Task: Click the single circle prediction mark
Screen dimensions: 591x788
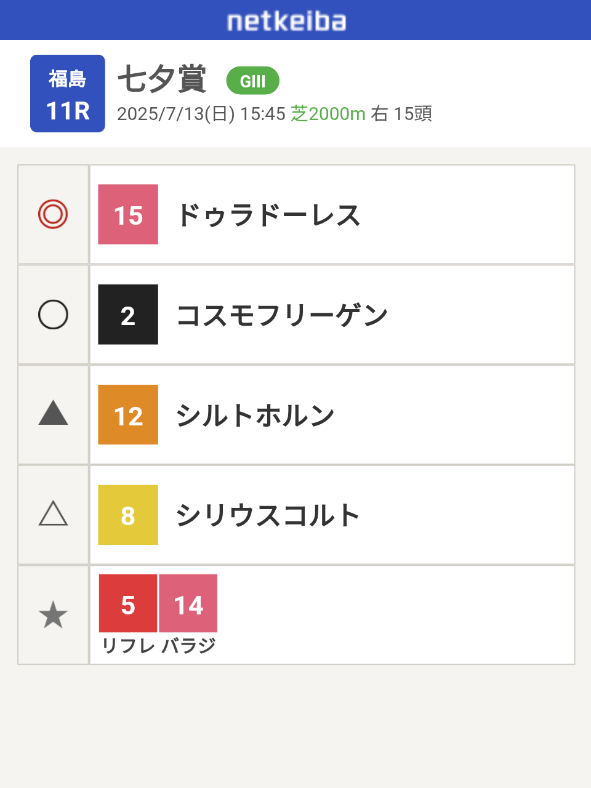Action: click(x=53, y=315)
